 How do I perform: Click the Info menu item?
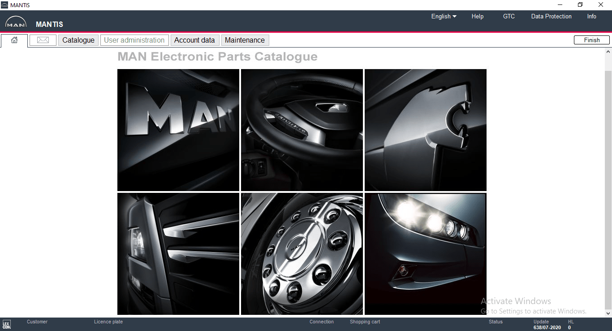coord(592,16)
